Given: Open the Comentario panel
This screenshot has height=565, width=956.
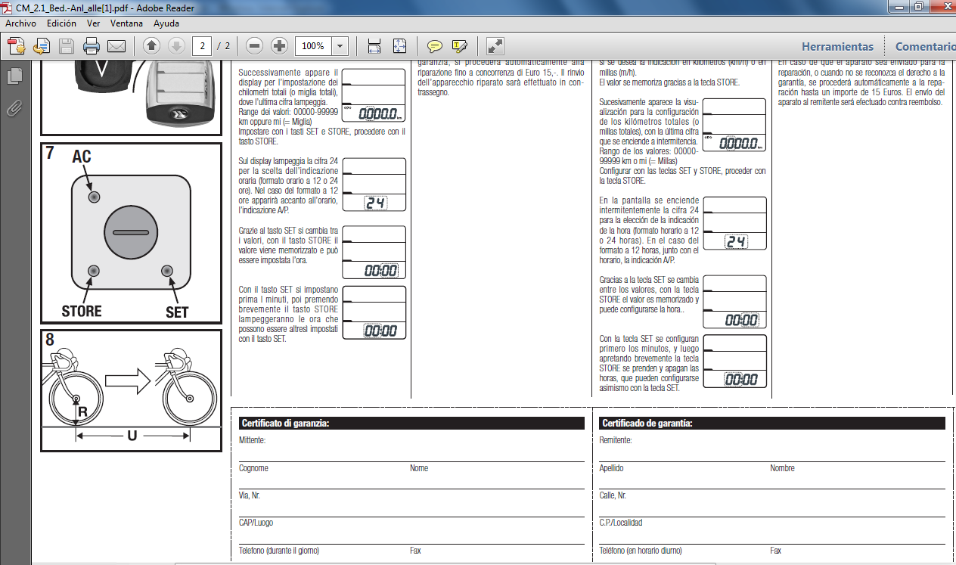Looking at the screenshot, I should [925, 46].
